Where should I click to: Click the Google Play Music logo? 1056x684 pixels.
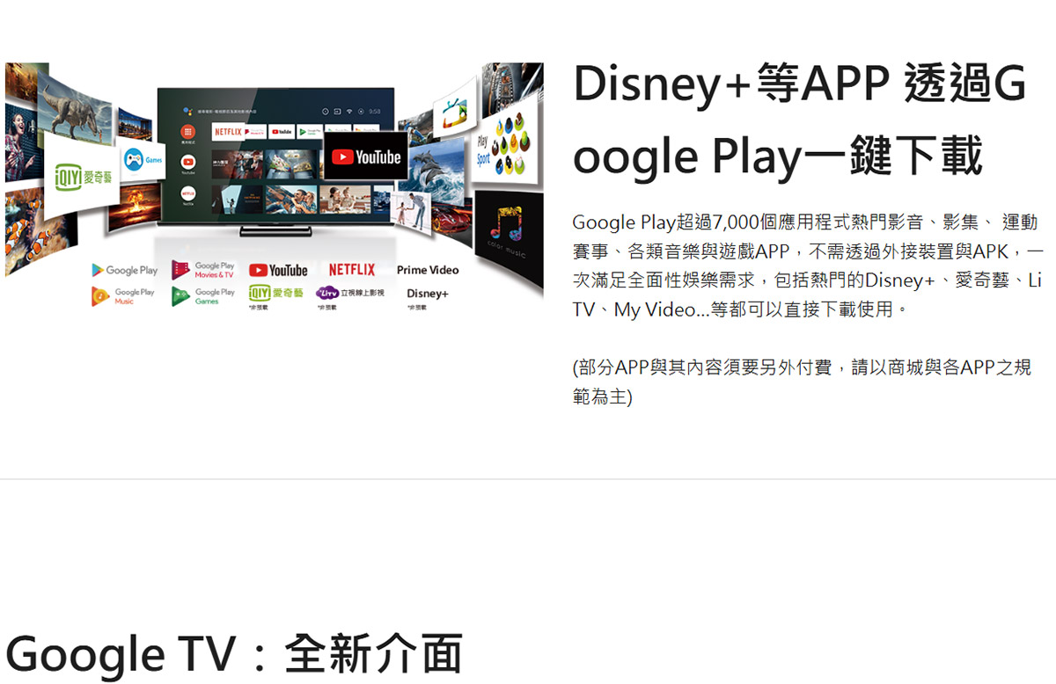click(122, 296)
